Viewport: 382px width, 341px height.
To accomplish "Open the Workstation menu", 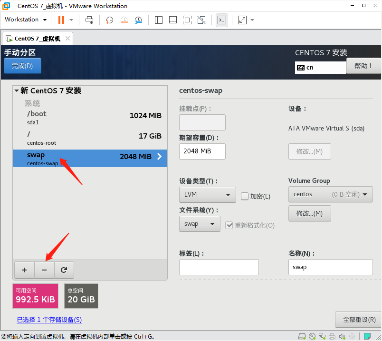I will point(26,20).
